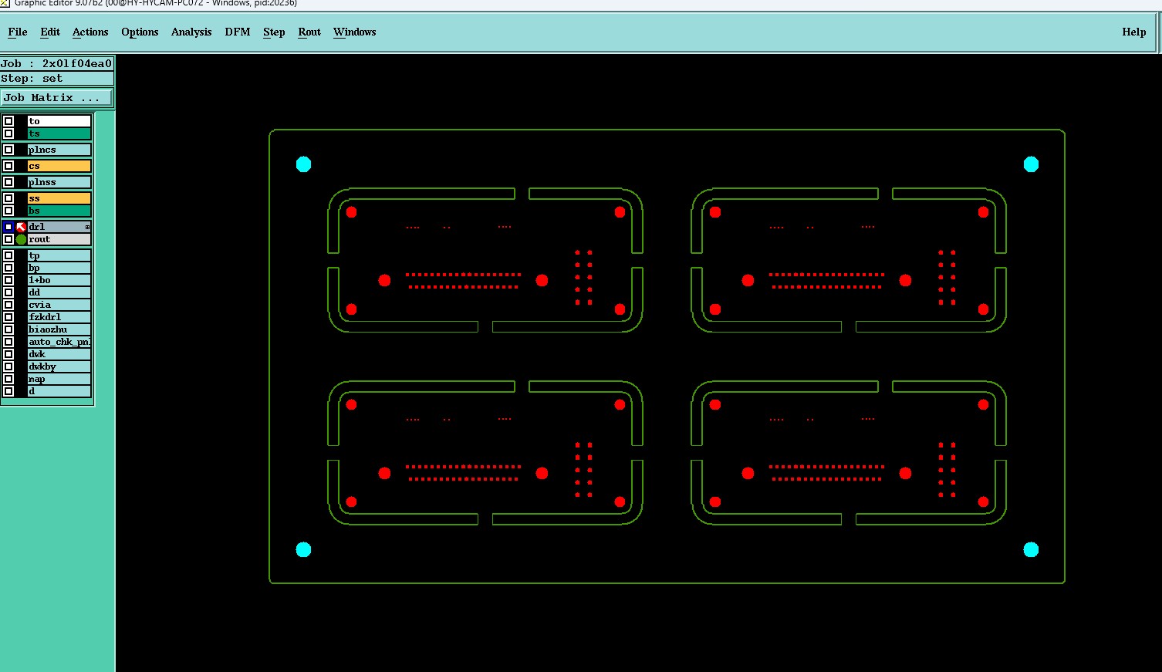Toggle the cvia layer checkbox
This screenshot has width=1162, height=672.
[x=8, y=305]
